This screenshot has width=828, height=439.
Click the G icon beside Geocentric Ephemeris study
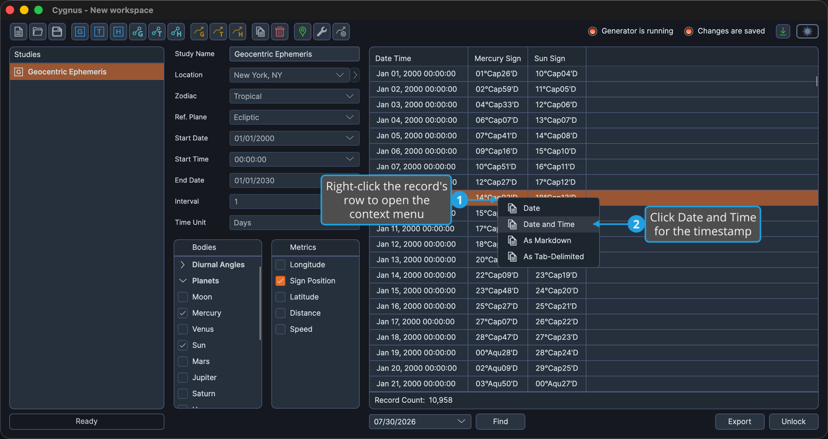[x=19, y=72]
